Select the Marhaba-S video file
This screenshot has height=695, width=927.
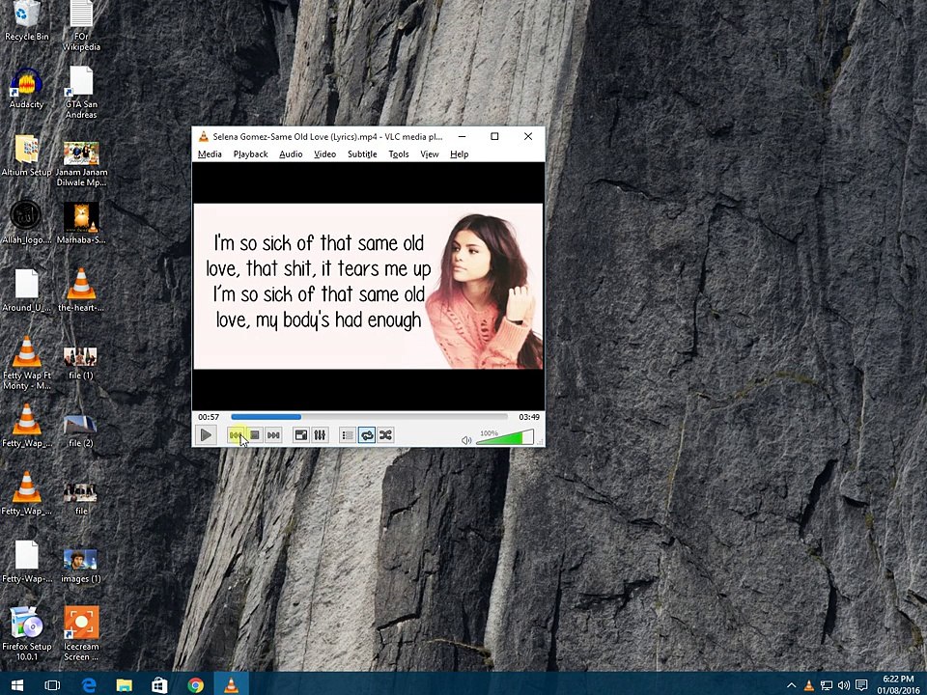(x=81, y=223)
